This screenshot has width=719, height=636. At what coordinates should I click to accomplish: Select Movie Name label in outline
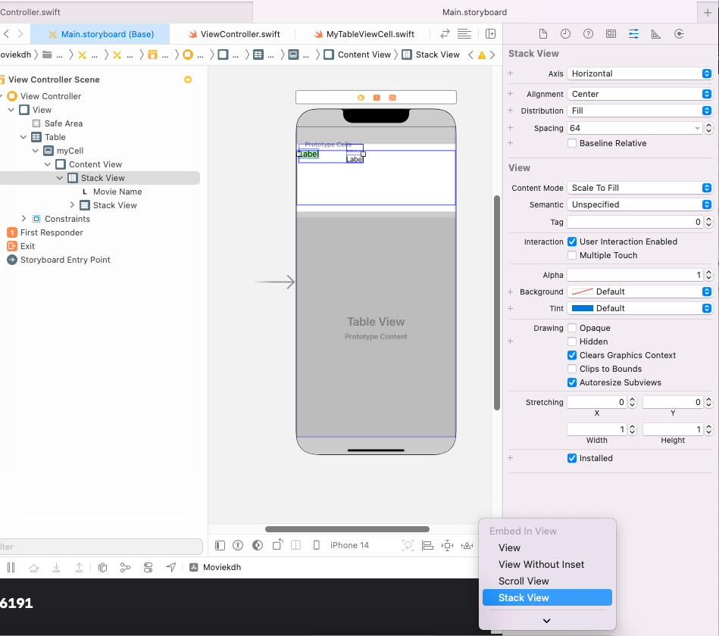tap(117, 192)
